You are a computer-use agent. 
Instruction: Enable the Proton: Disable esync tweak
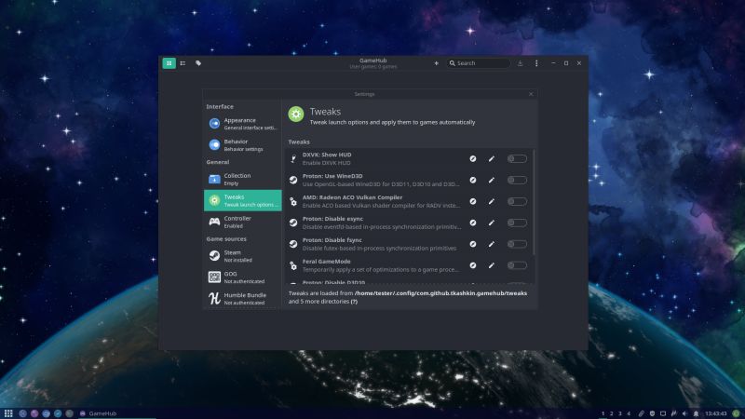(517, 223)
